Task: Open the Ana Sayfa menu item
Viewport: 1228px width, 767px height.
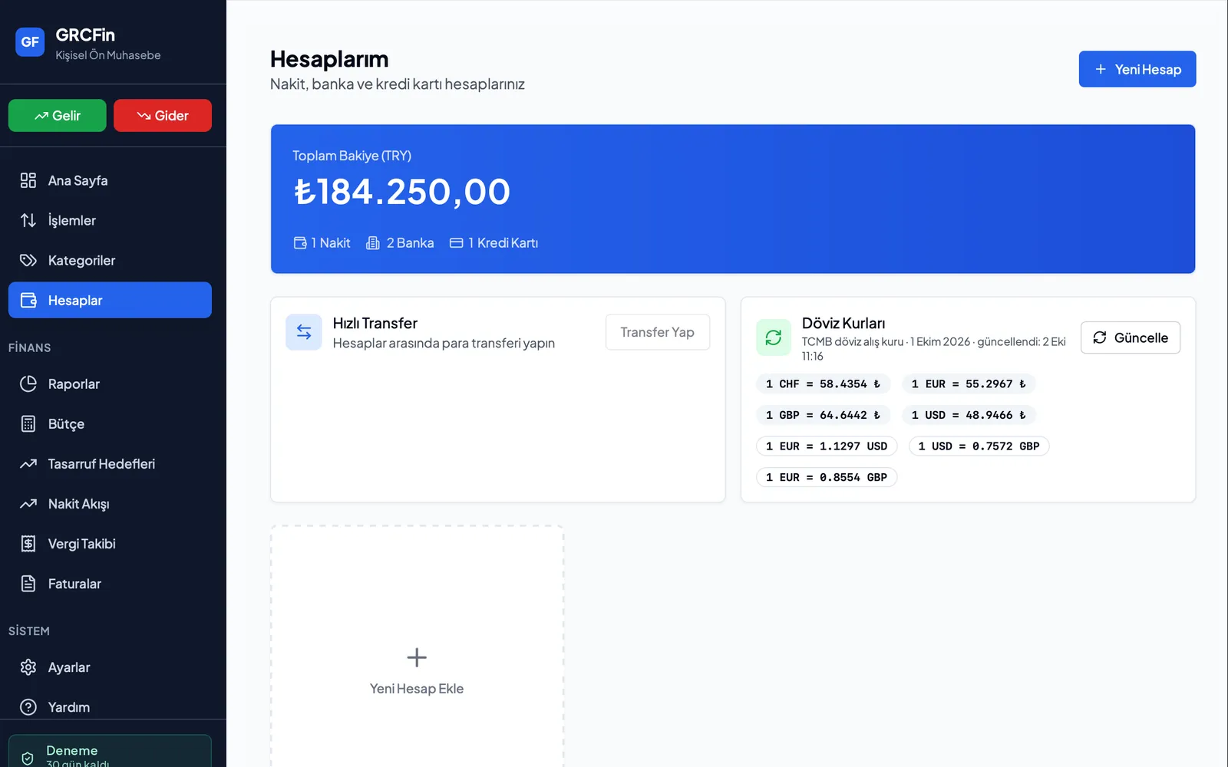Action: [x=110, y=180]
